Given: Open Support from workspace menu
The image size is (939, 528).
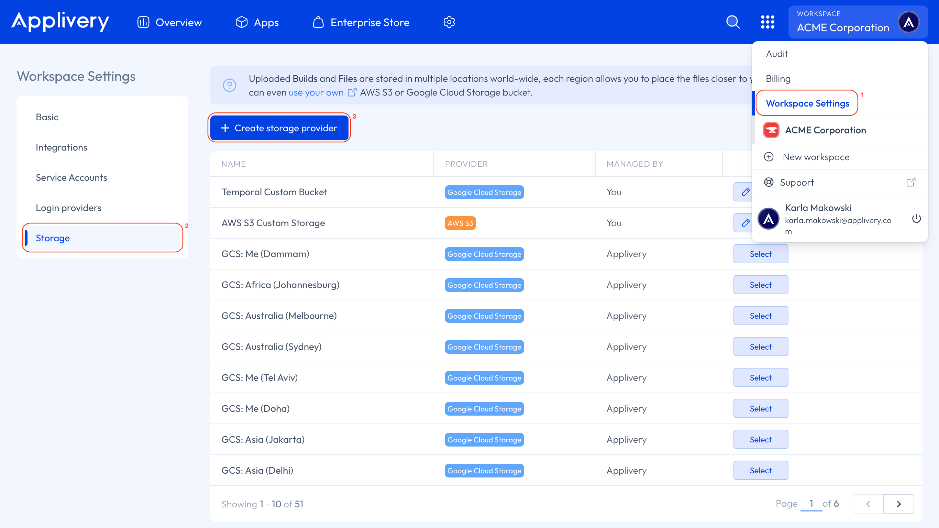Looking at the screenshot, I should click(x=797, y=182).
